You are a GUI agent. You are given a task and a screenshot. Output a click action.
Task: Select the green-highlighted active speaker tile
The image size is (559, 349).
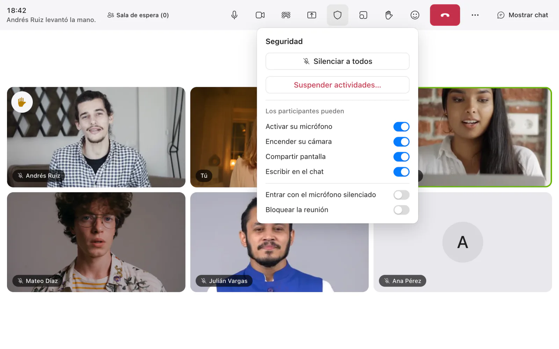(x=485, y=137)
